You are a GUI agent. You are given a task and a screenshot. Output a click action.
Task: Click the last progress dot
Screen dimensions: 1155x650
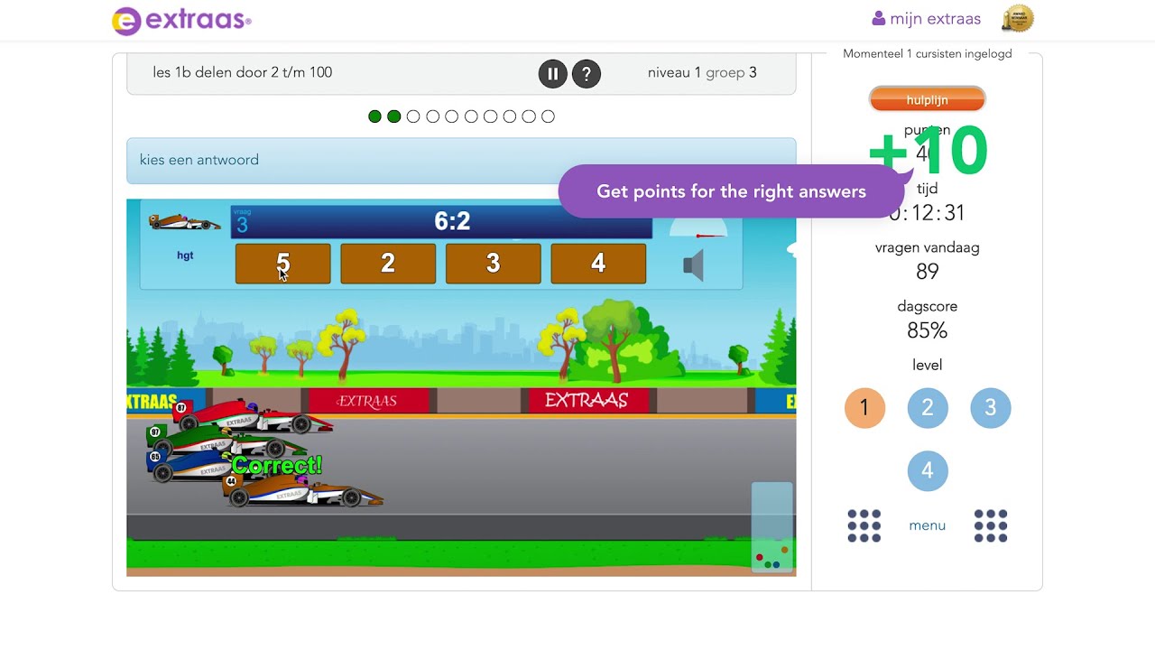549,116
